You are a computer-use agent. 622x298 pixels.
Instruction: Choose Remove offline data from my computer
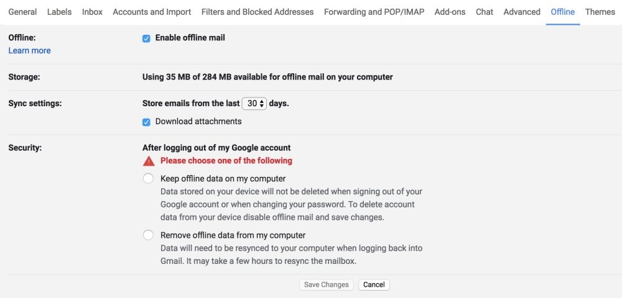(148, 235)
